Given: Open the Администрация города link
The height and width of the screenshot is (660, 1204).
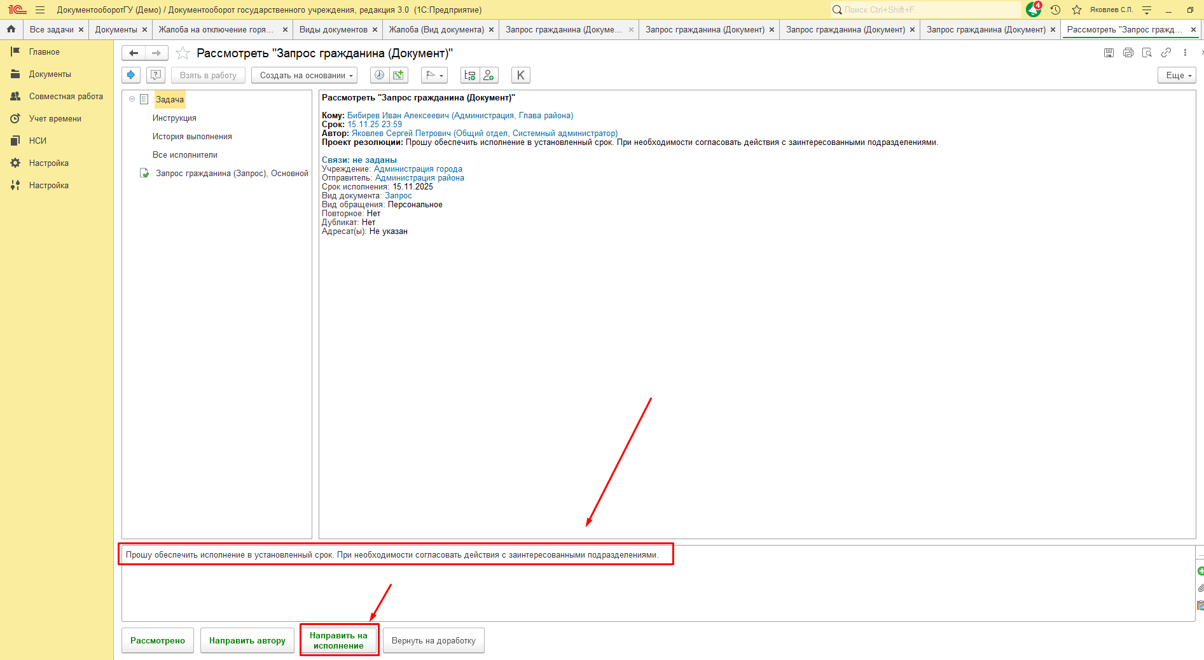Looking at the screenshot, I should pyautogui.click(x=418, y=169).
